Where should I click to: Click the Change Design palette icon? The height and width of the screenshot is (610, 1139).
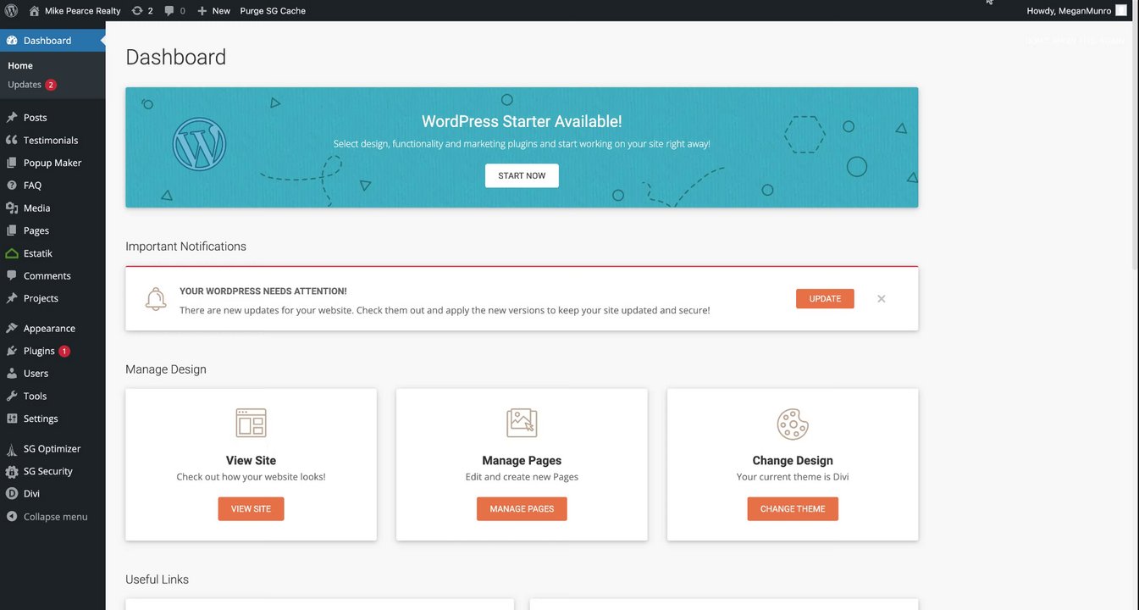793,424
